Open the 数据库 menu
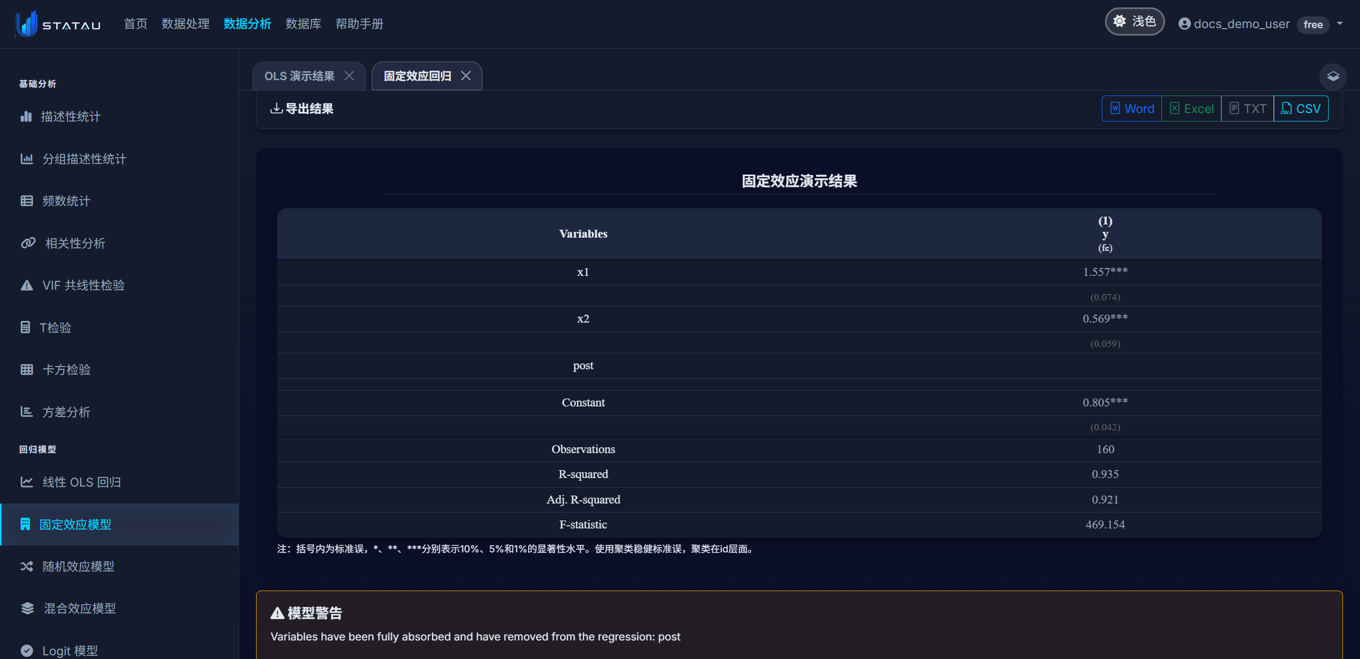 click(x=303, y=24)
